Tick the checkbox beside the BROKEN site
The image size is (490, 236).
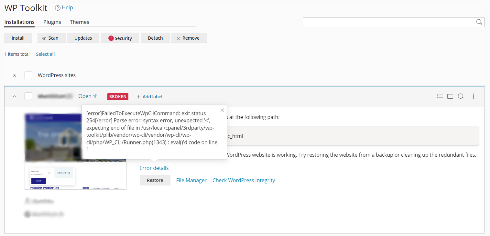(28, 96)
